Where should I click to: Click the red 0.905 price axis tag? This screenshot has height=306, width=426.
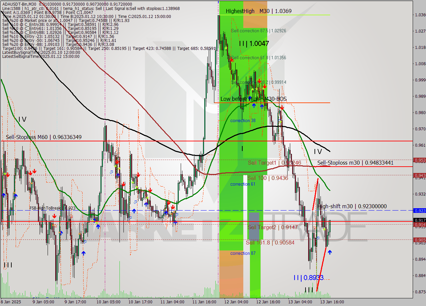click(x=419, y=239)
